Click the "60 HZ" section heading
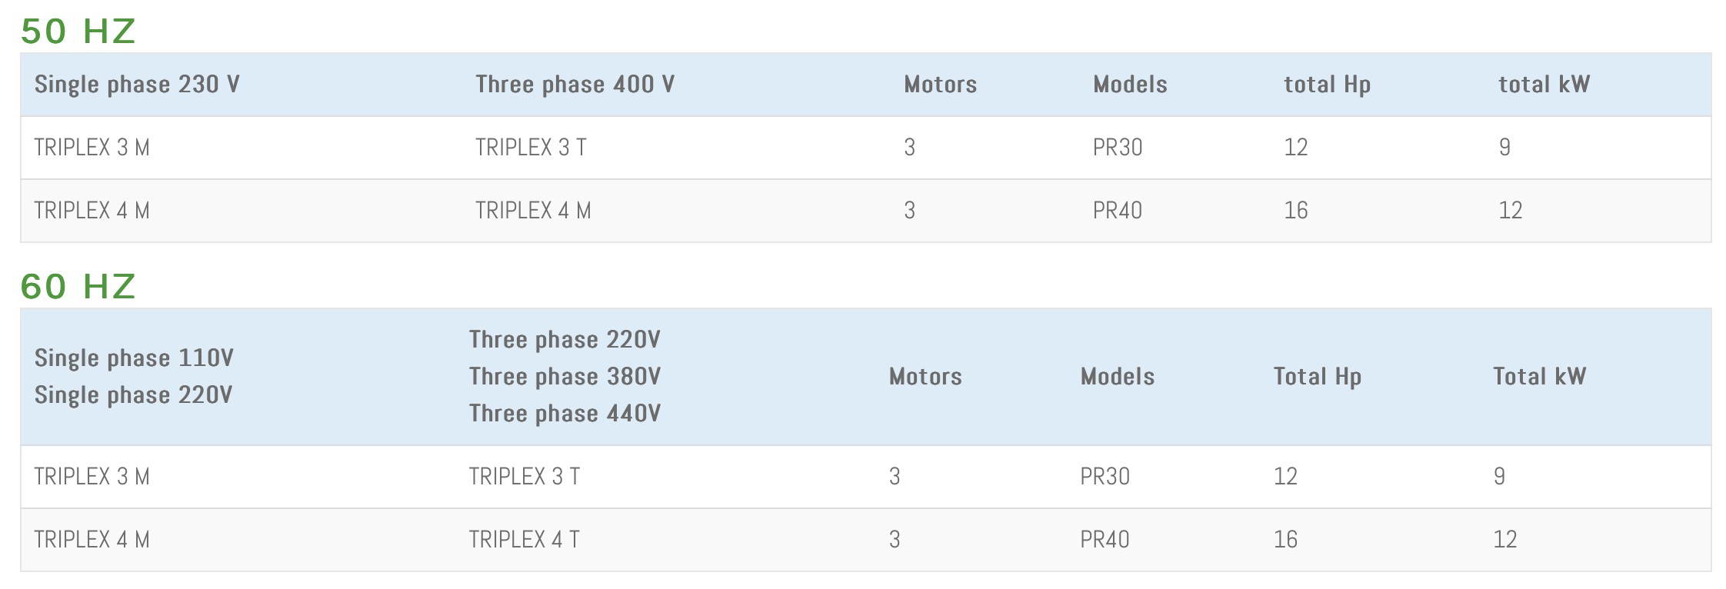The height and width of the screenshot is (589, 1726). (x=78, y=287)
